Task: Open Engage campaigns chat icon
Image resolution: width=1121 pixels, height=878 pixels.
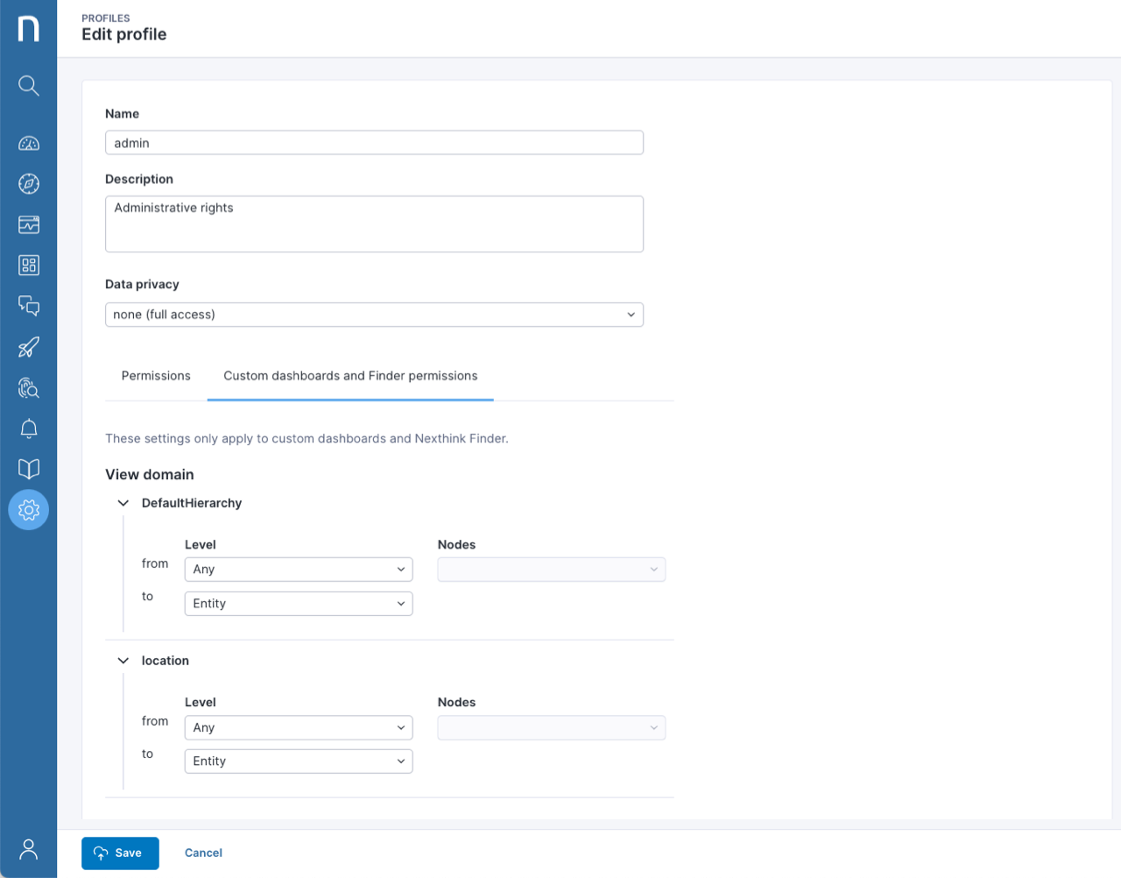Action: pos(28,306)
